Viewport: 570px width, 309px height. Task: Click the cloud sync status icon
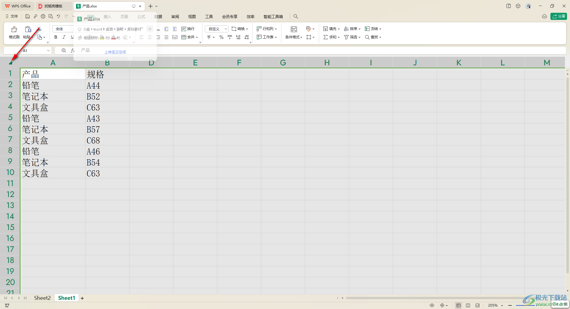coord(544,16)
